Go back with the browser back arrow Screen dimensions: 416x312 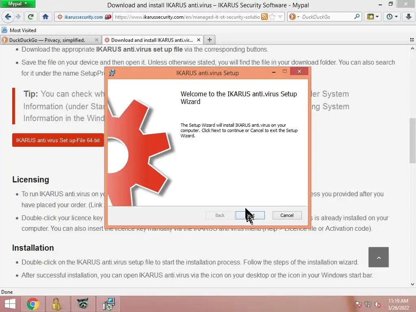pos(8,17)
